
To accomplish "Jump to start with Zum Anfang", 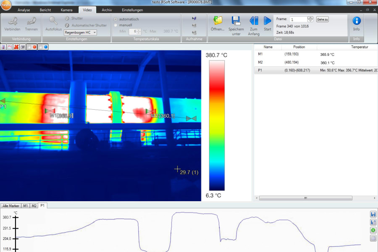I will pos(254,21).
